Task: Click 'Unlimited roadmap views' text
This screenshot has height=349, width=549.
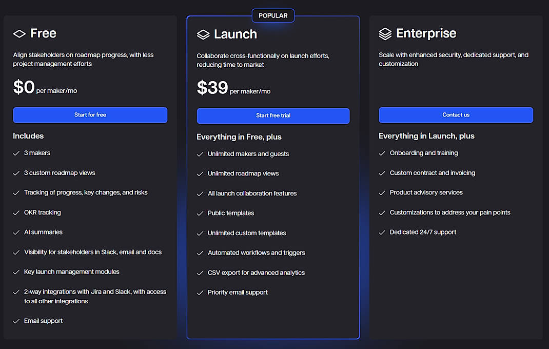Action: coord(243,173)
